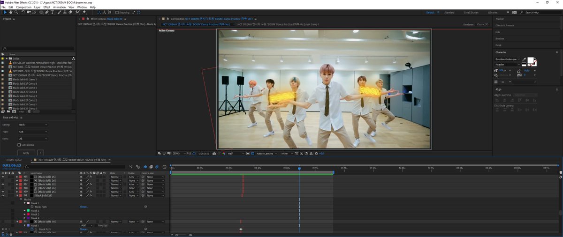Open the Layer menu
The width and height of the screenshot is (563, 237).
tap(37, 7)
